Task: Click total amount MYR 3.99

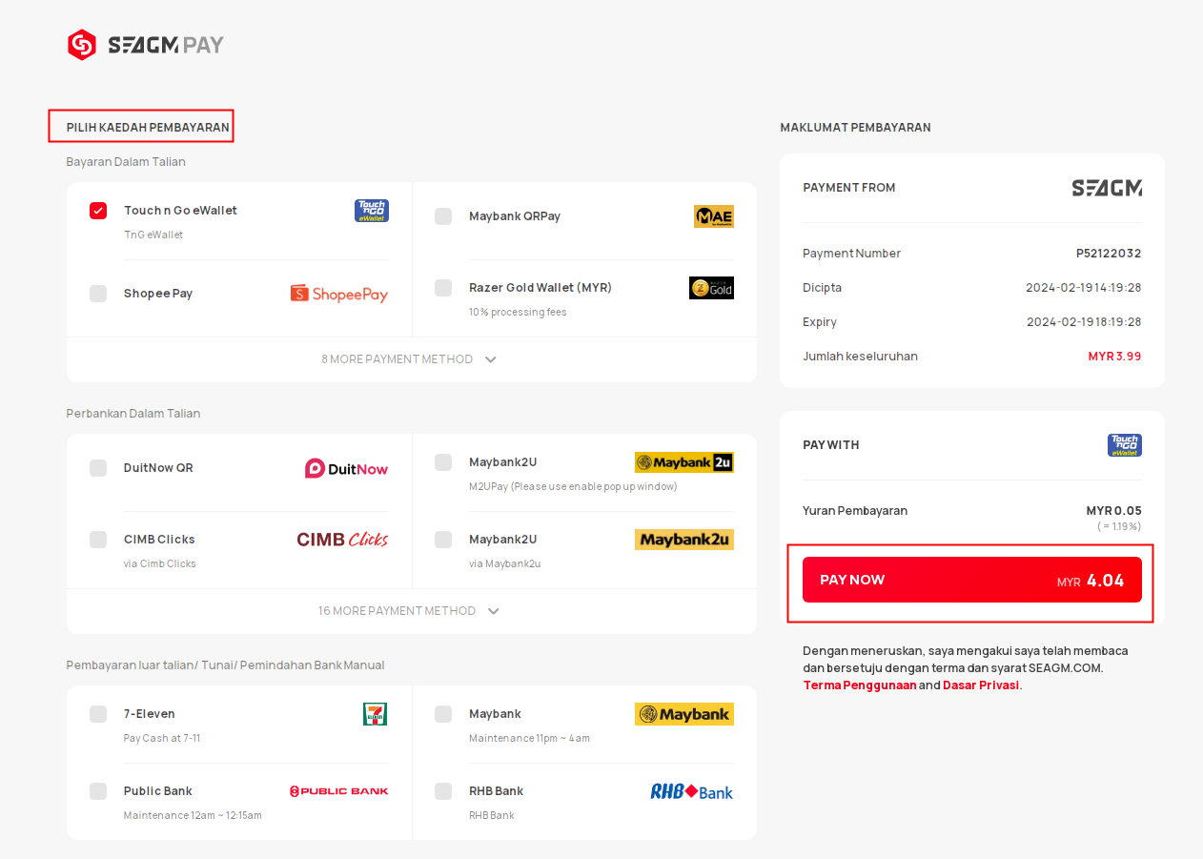Action: (1115, 357)
